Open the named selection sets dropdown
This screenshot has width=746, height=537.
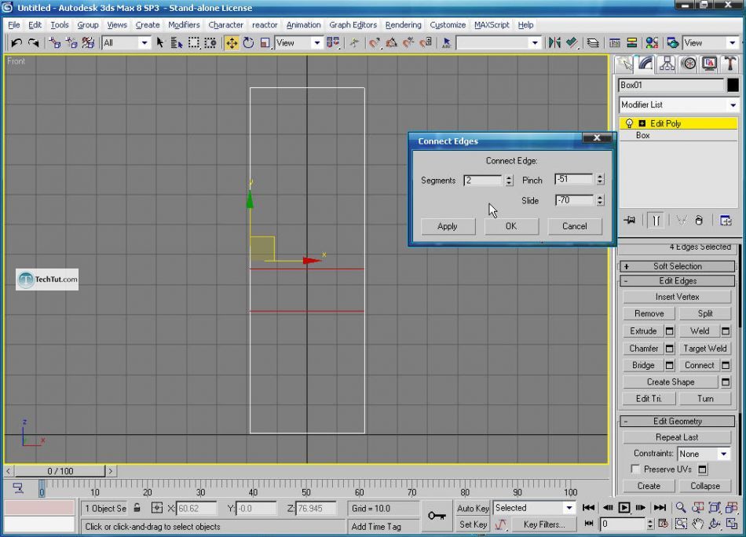[498, 43]
